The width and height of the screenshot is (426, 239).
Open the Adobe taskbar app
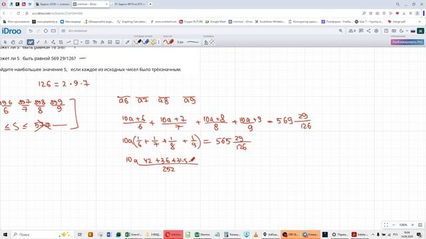[359, 234]
